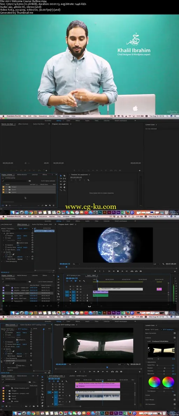179x416 pixels.
Task: Select 8777 landing in dxb [V] timeline clip
Action: (98, 392)
